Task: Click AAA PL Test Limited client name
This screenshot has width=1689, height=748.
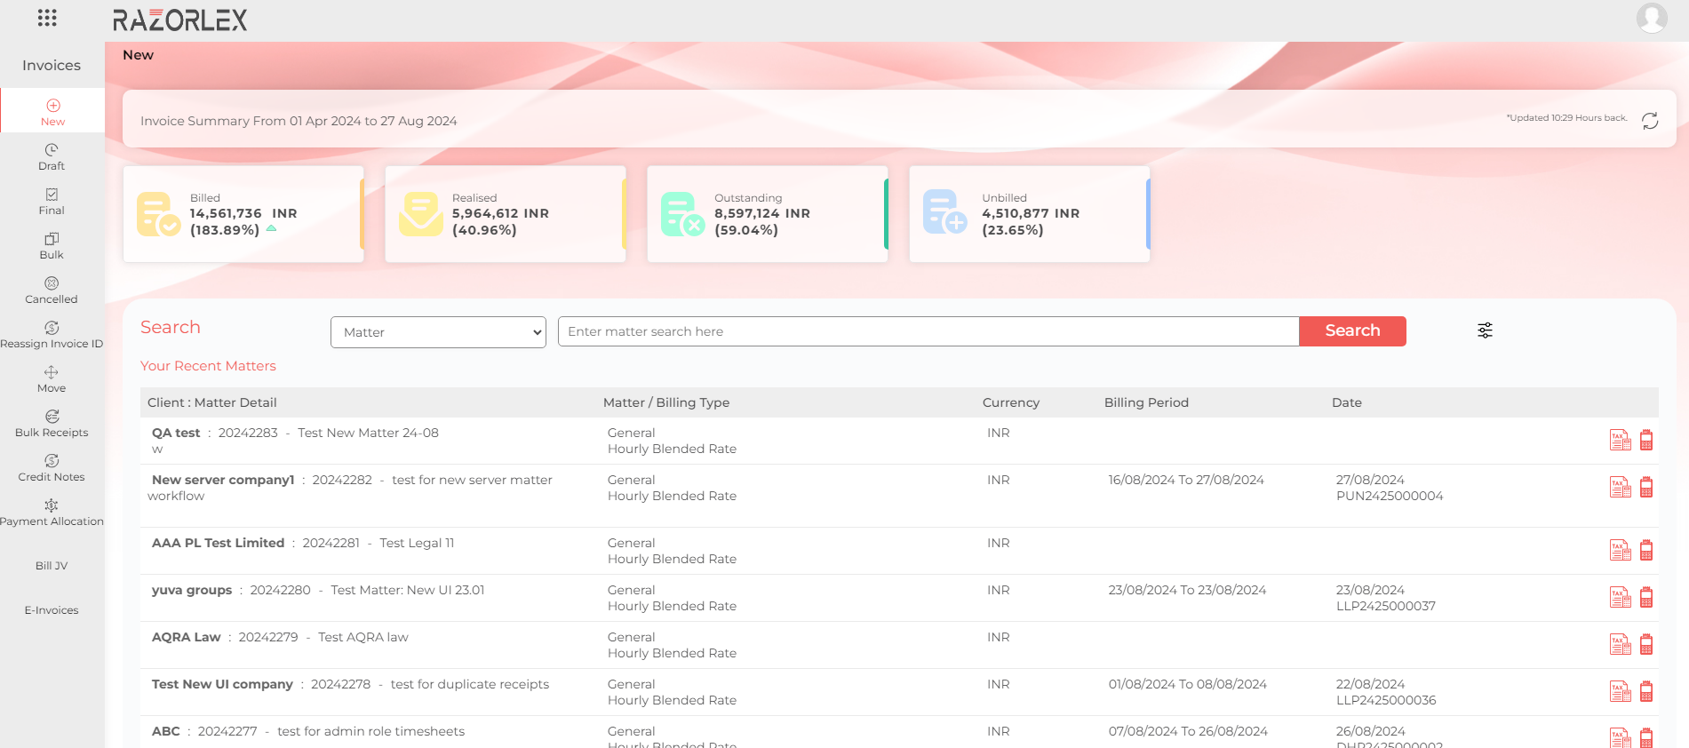Action: coord(219,543)
